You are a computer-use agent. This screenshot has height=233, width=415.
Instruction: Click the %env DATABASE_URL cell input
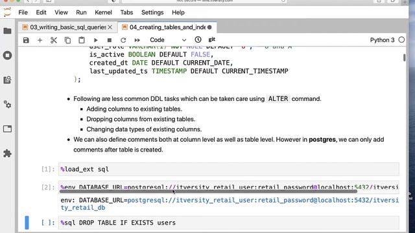[x=229, y=186]
